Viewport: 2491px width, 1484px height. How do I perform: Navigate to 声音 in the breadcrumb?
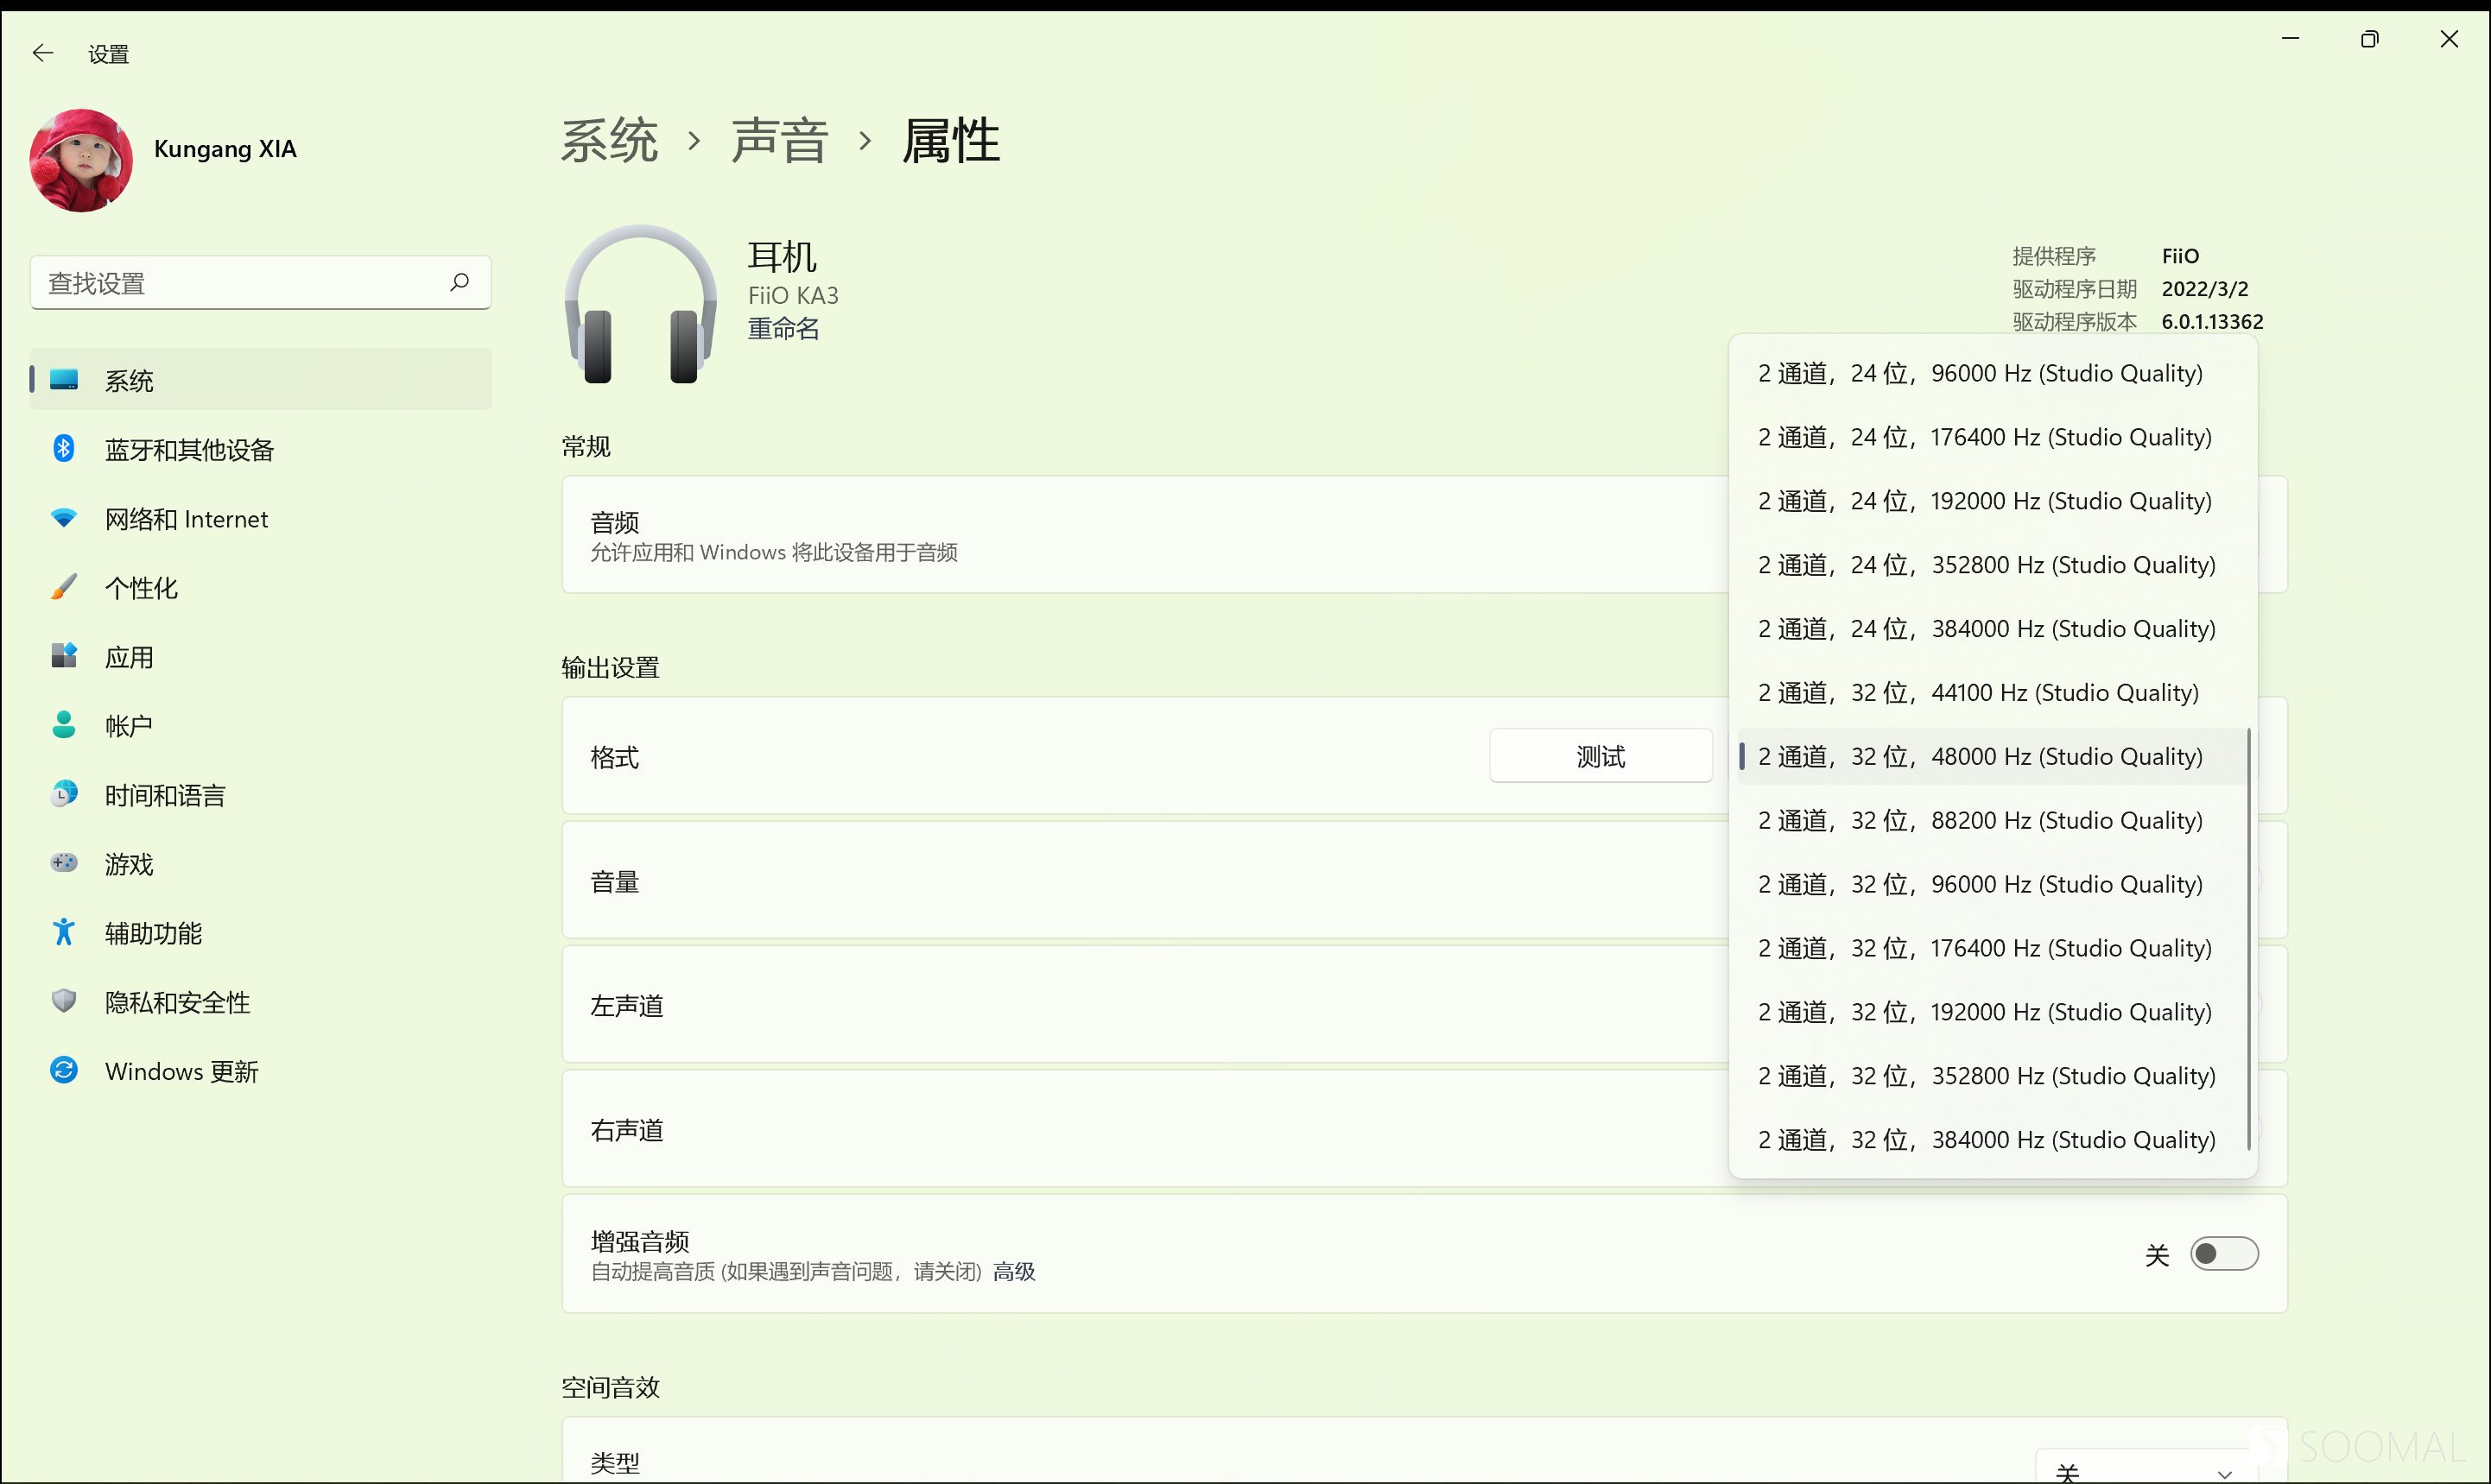[x=779, y=140]
